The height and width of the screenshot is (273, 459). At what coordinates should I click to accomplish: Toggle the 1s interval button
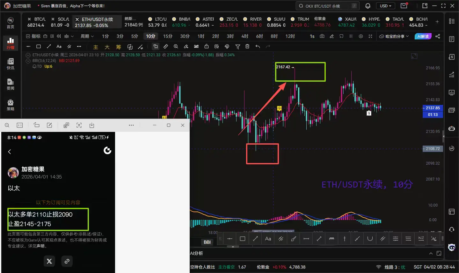click(312, 36)
